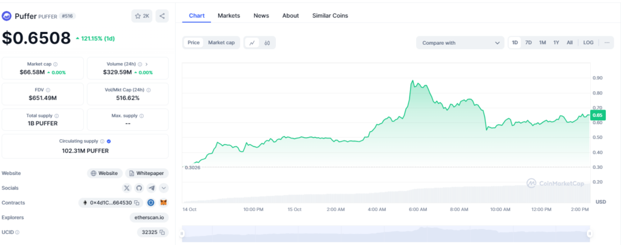621x245 pixels.
Task: Open the Whitepaper button
Action: 147,173
